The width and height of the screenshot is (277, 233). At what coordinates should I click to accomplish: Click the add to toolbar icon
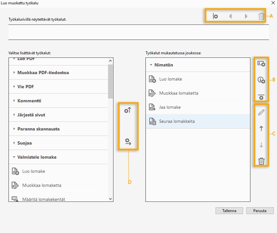[128, 111]
